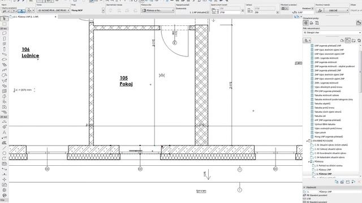This screenshot has height=203, width=362.
Task: Open view settings dropdown button in Navigator
Action: coord(307,41)
